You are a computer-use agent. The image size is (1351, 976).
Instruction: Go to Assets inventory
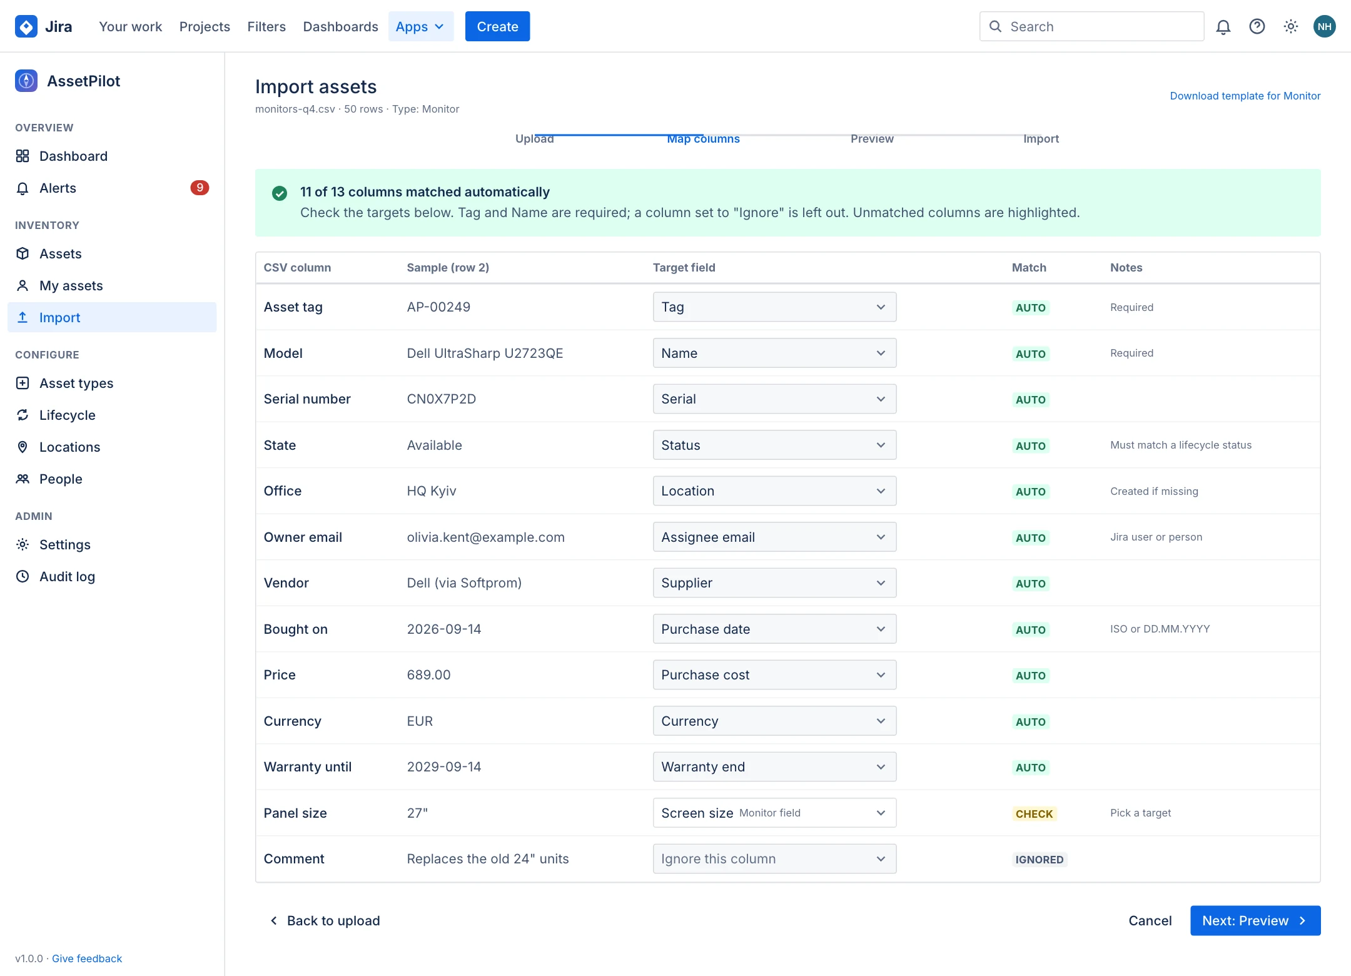(112, 253)
